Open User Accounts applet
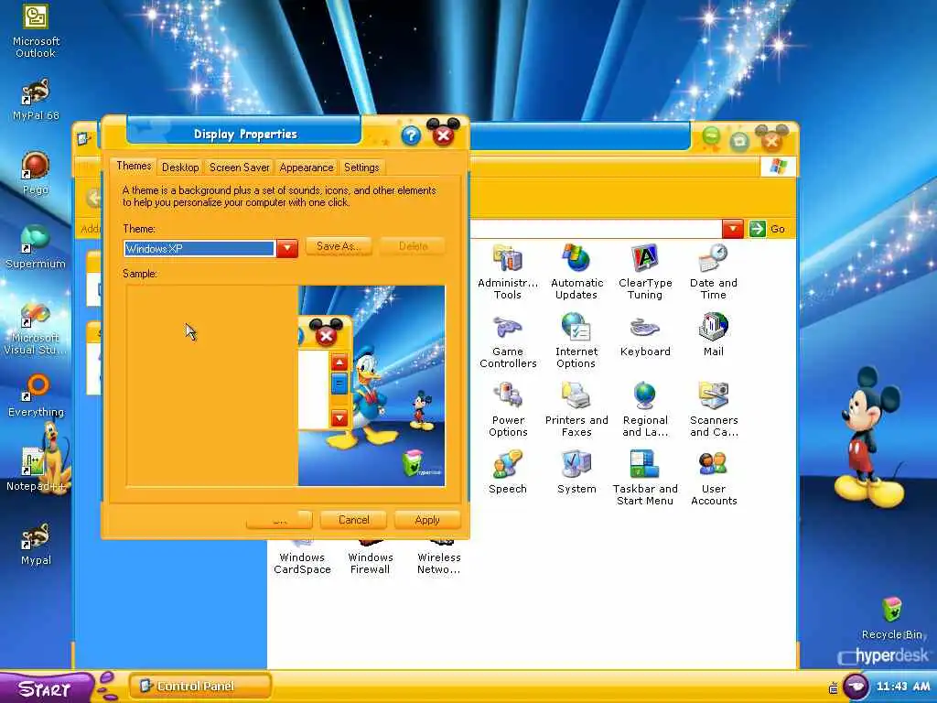 click(714, 478)
